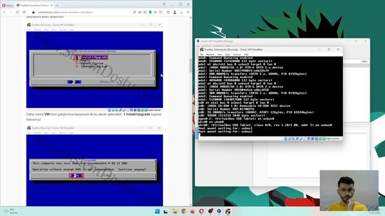
Task: Click the send/flow arrow icon in Opera toolbar
Action: (x=155, y=12)
